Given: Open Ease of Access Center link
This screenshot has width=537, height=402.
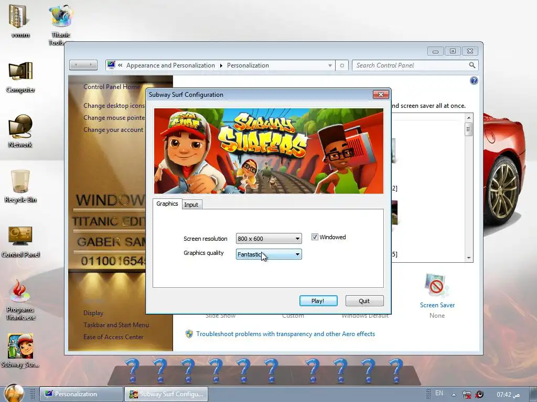Looking at the screenshot, I should 113,337.
